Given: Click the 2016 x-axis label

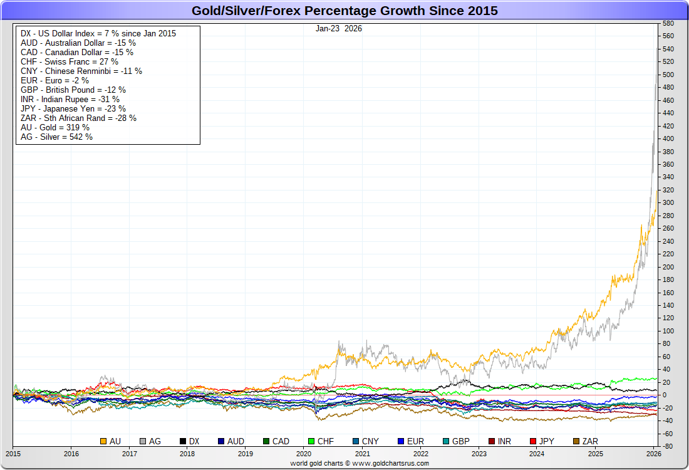Looking at the screenshot, I should click(x=71, y=454).
